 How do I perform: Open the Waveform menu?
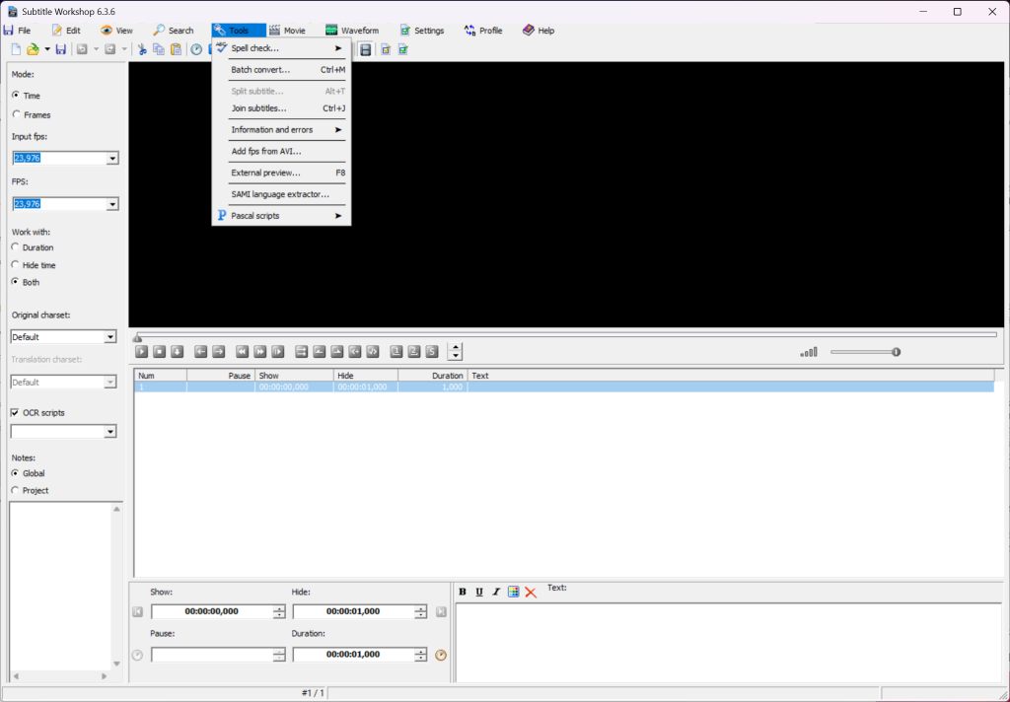(352, 31)
